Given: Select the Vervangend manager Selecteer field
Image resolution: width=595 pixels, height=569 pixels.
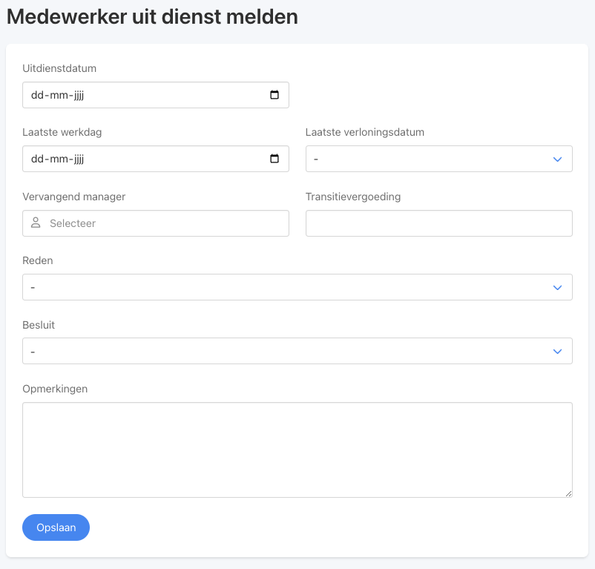Looking at the screenshot, I should tap(156, 223).
